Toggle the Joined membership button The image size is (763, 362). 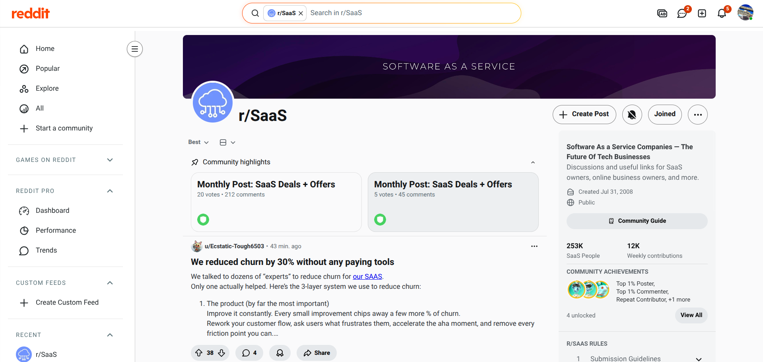[x=664, y=115]
